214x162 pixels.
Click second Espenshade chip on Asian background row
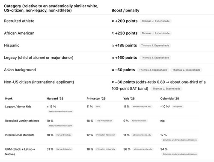[186, 70]
